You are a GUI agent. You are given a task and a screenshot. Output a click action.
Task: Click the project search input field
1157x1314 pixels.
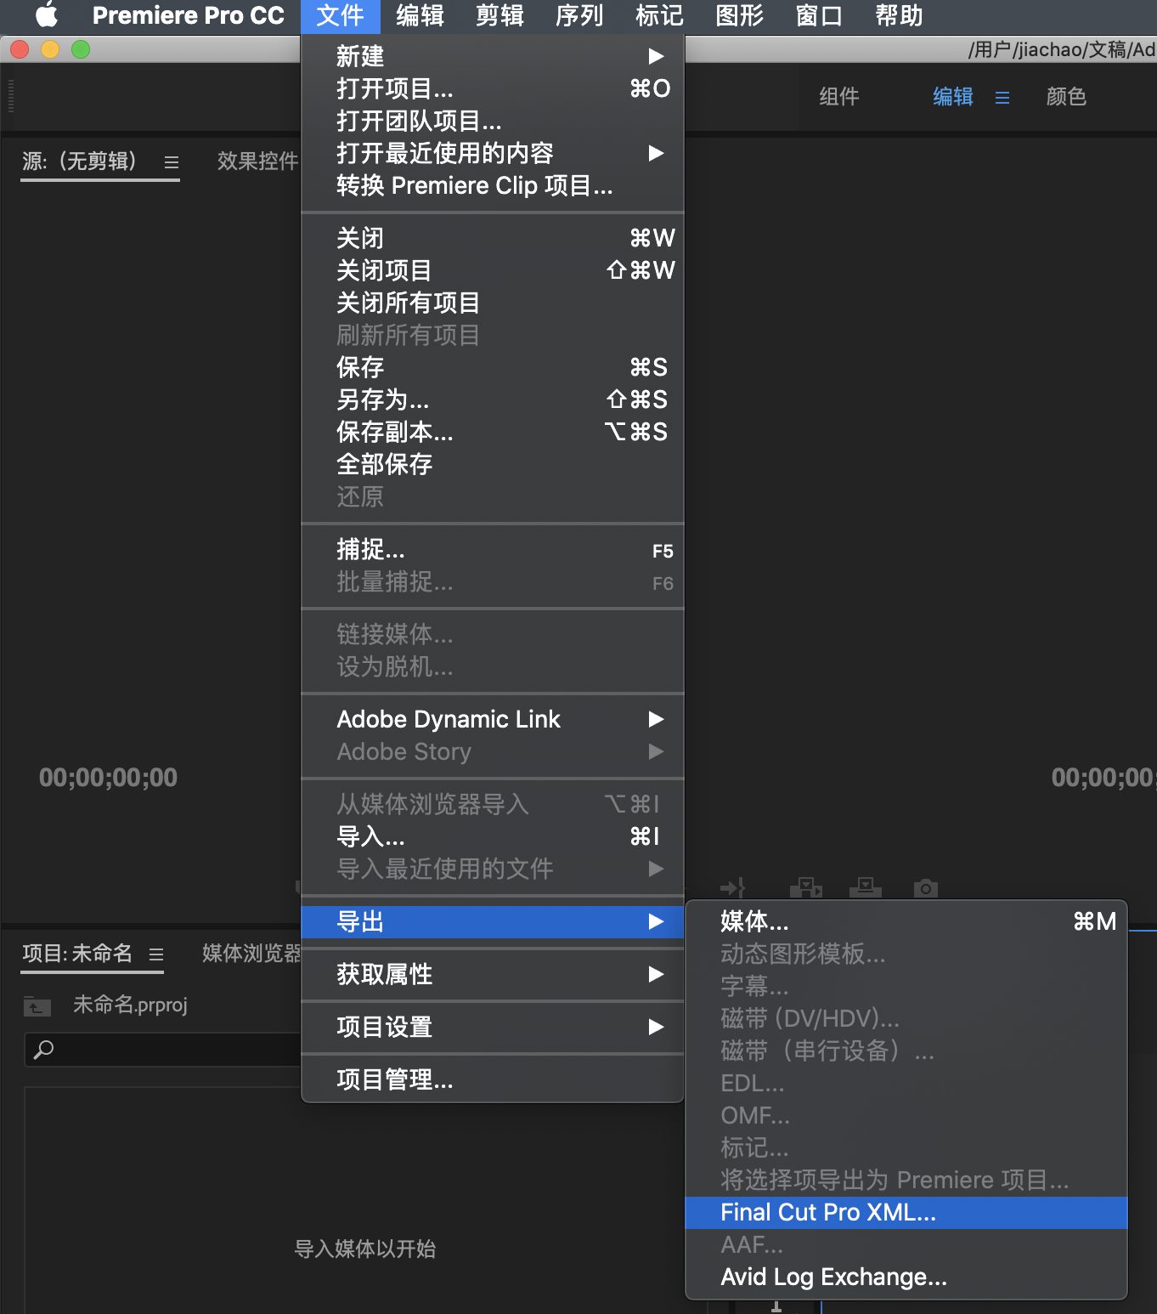pyautogui.click(x=163, y=1050)
